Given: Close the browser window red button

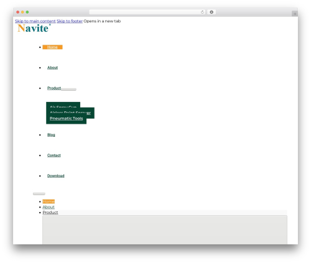Looking at the screenshot, I should (x=18, y=12).
